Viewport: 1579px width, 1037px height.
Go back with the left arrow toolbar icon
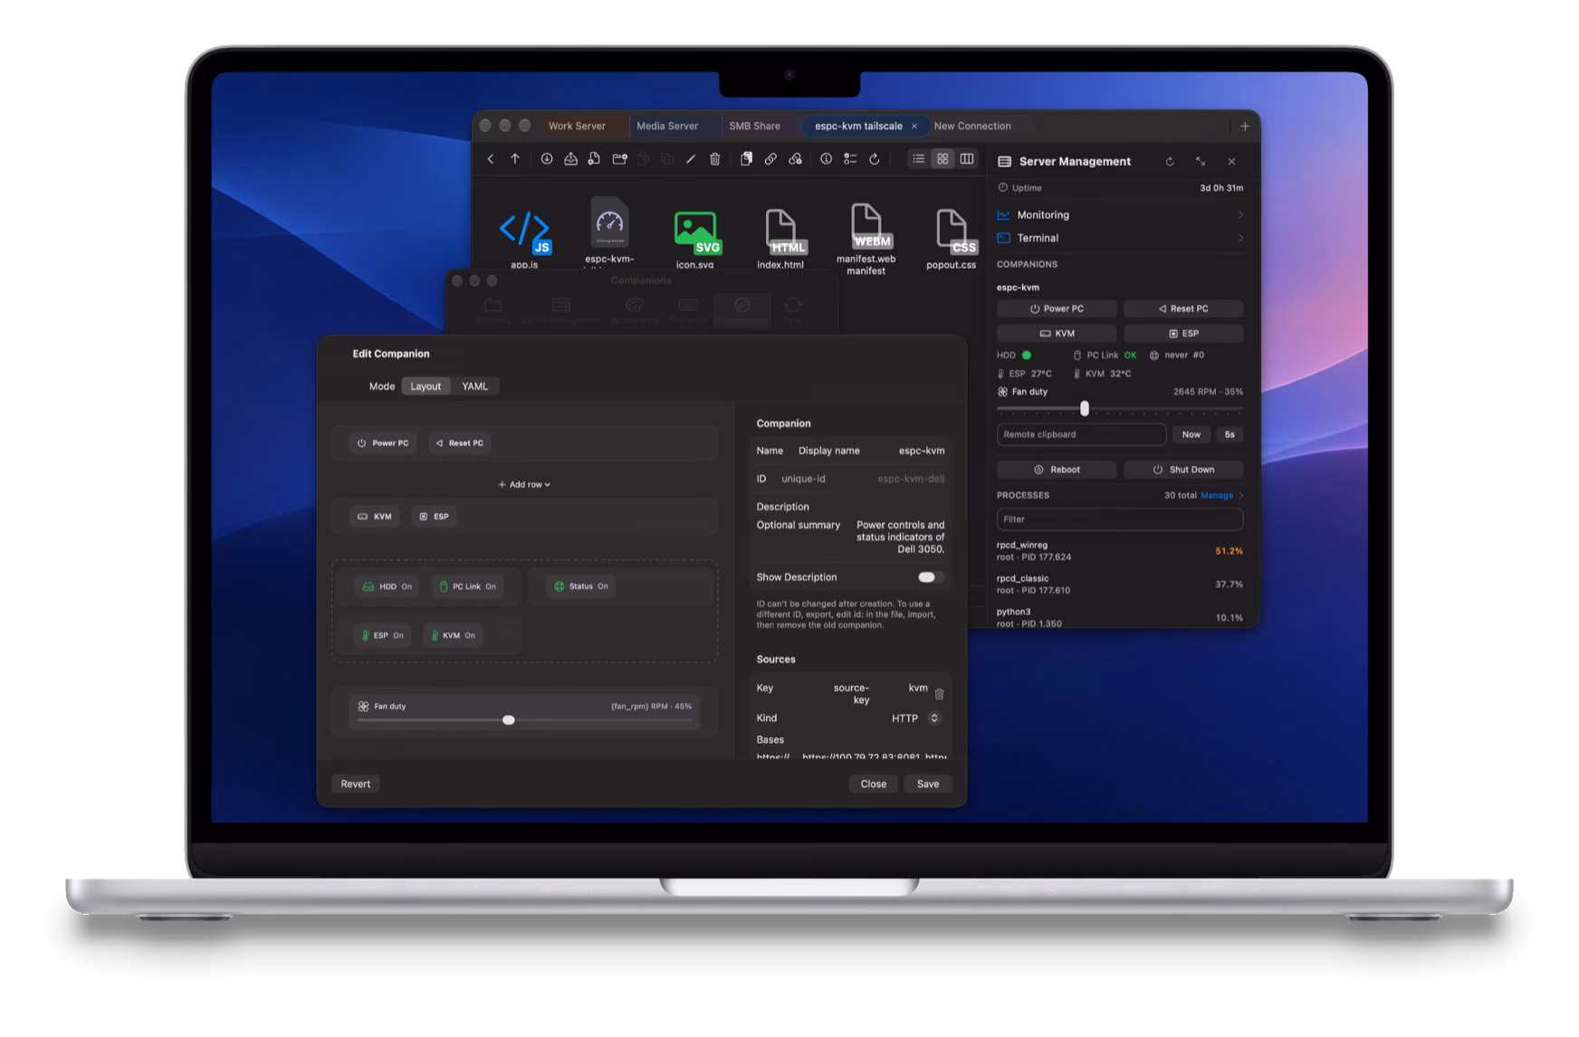491,159
